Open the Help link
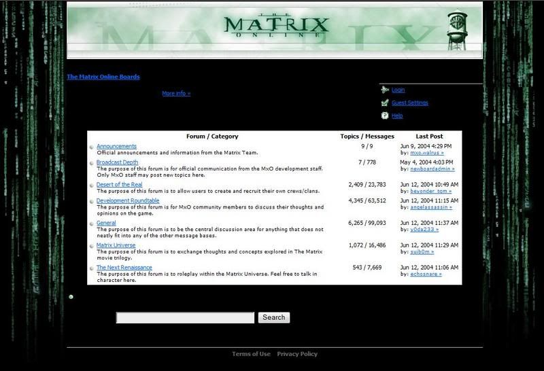544x371 pixels. pyautogui.click(x=397, y=116)
